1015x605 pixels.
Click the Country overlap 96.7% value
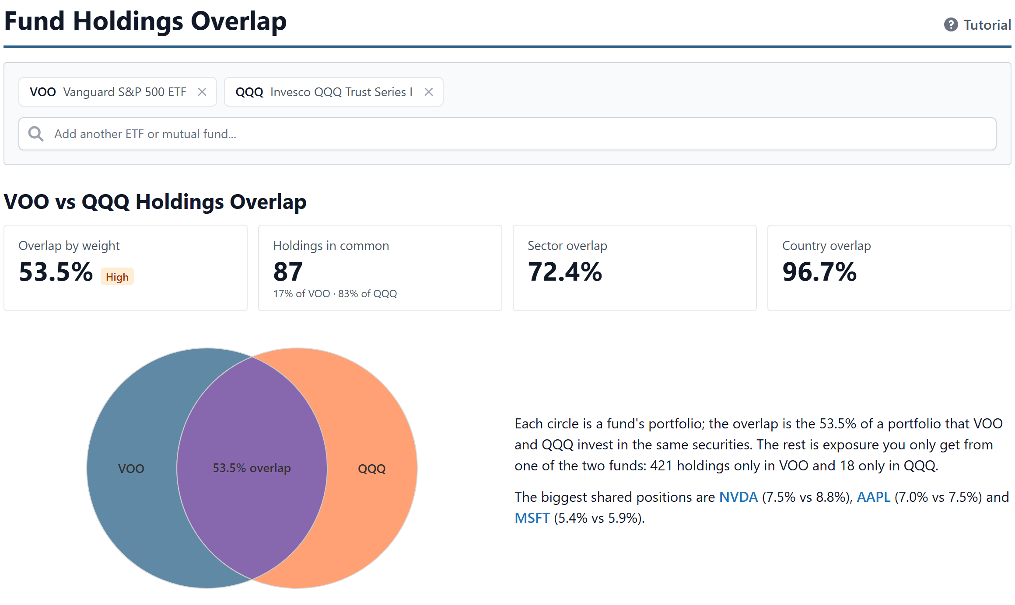point(819,271)
